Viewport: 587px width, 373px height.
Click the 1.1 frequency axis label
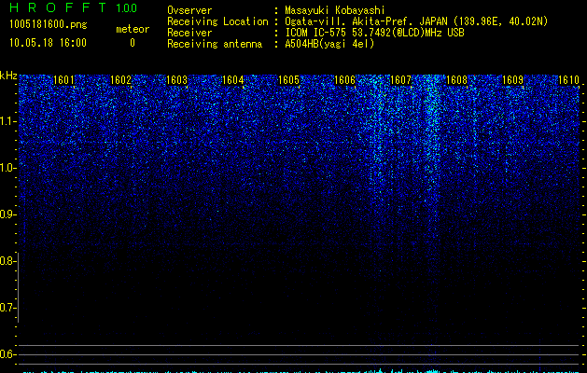coord(7,121)
